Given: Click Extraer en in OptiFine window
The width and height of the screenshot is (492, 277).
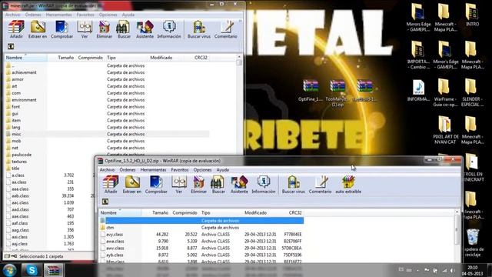Looking at the screenshot, I should point(131,185).
